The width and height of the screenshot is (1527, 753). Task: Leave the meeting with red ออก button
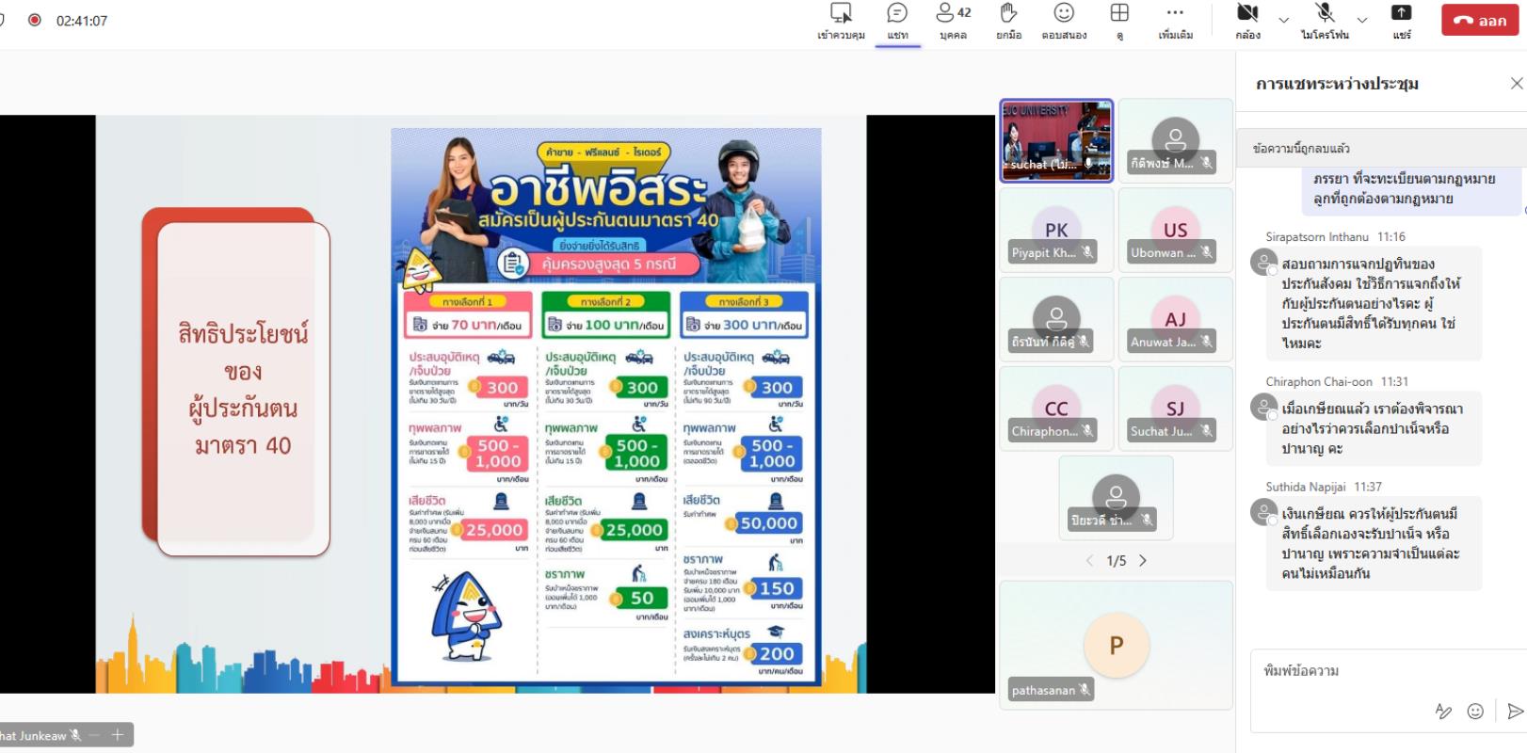click(x=1479, y=20)
